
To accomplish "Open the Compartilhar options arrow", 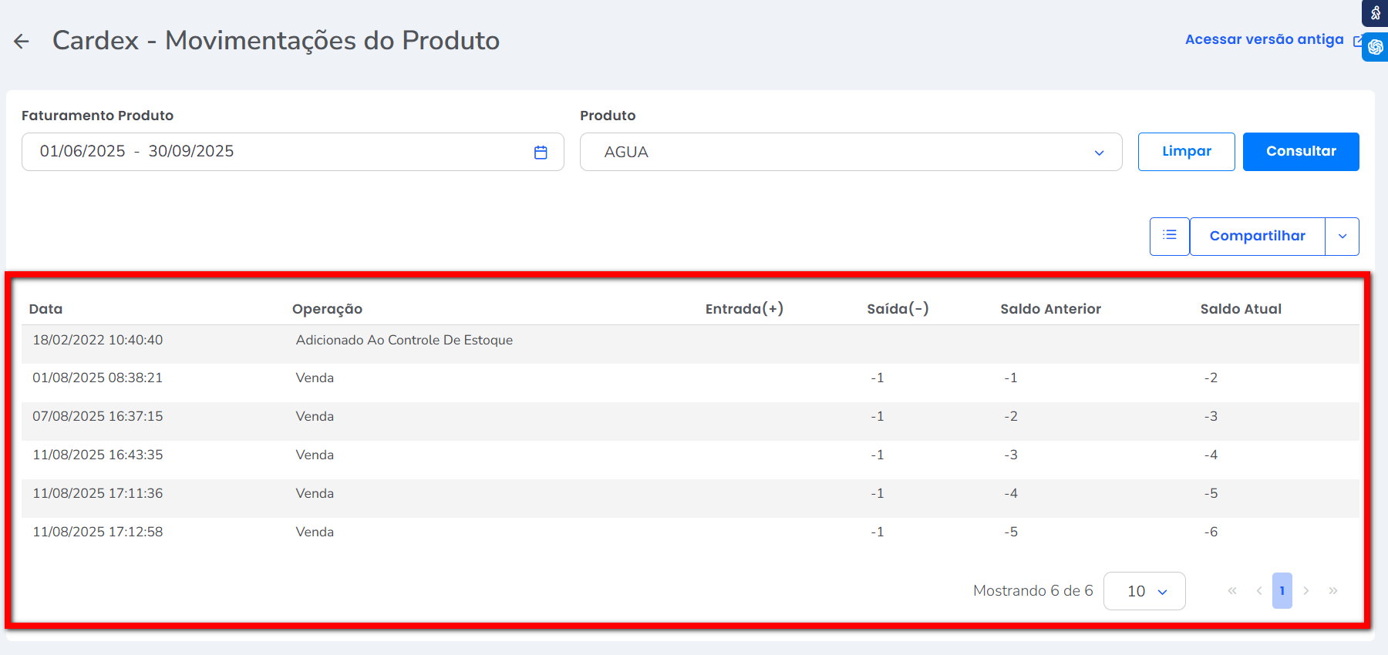I will [1343, 237].
